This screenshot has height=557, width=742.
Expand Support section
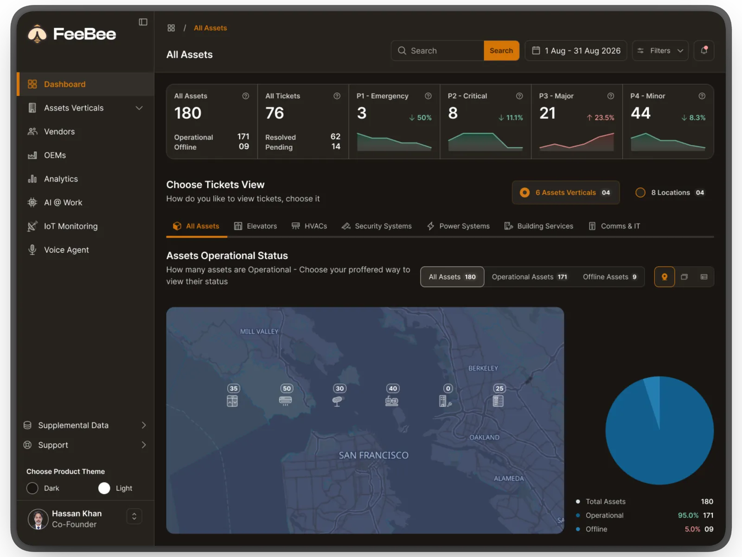click(x=85, y=445)
